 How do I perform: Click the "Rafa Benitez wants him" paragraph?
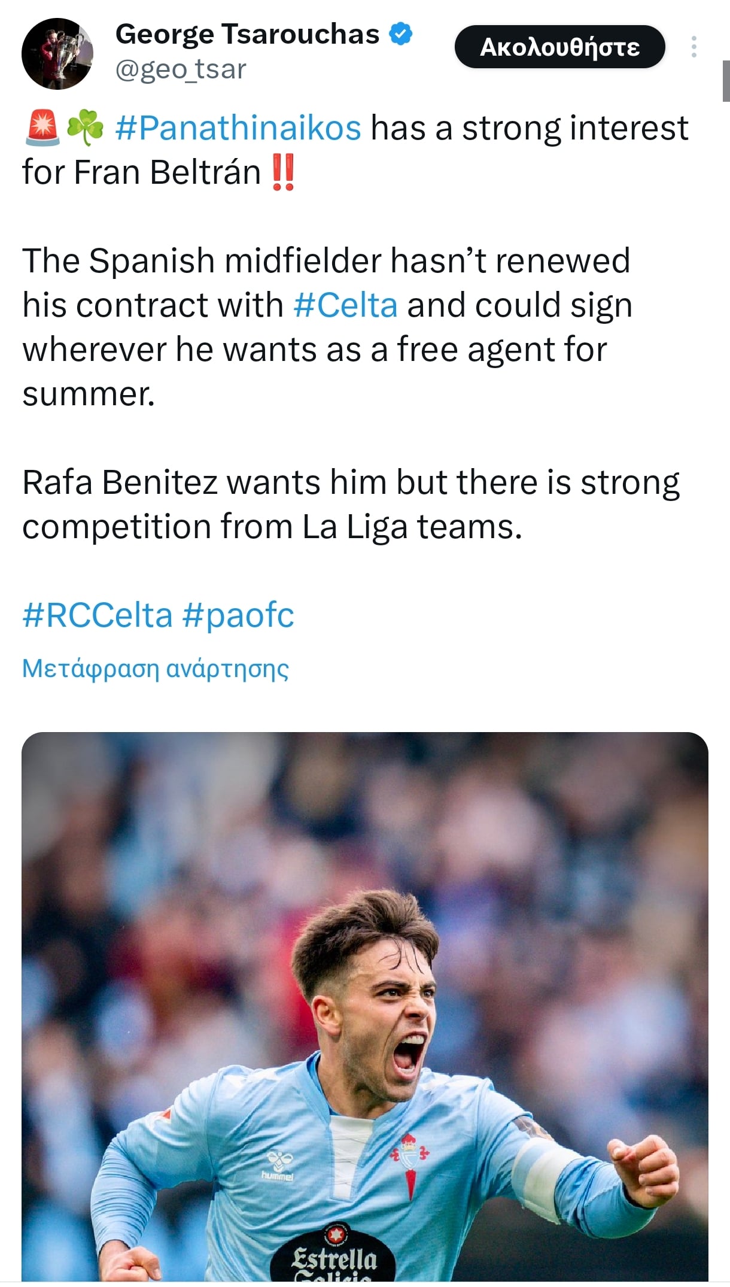[x=351, y=504]
